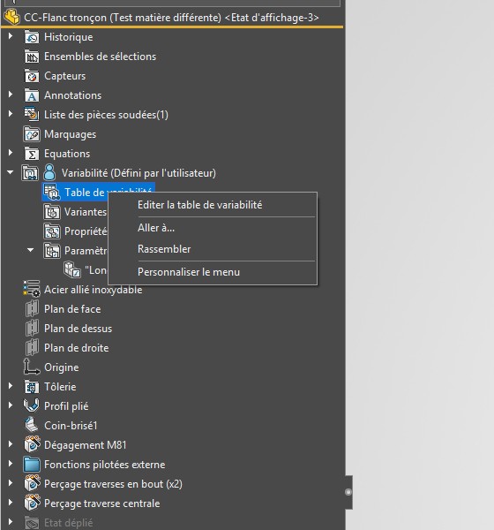Expand the Etat déplié node

(11, 521)
